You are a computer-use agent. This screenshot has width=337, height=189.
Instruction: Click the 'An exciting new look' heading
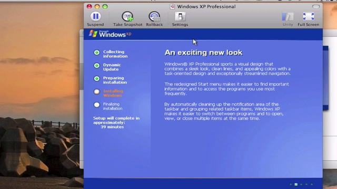203,52
